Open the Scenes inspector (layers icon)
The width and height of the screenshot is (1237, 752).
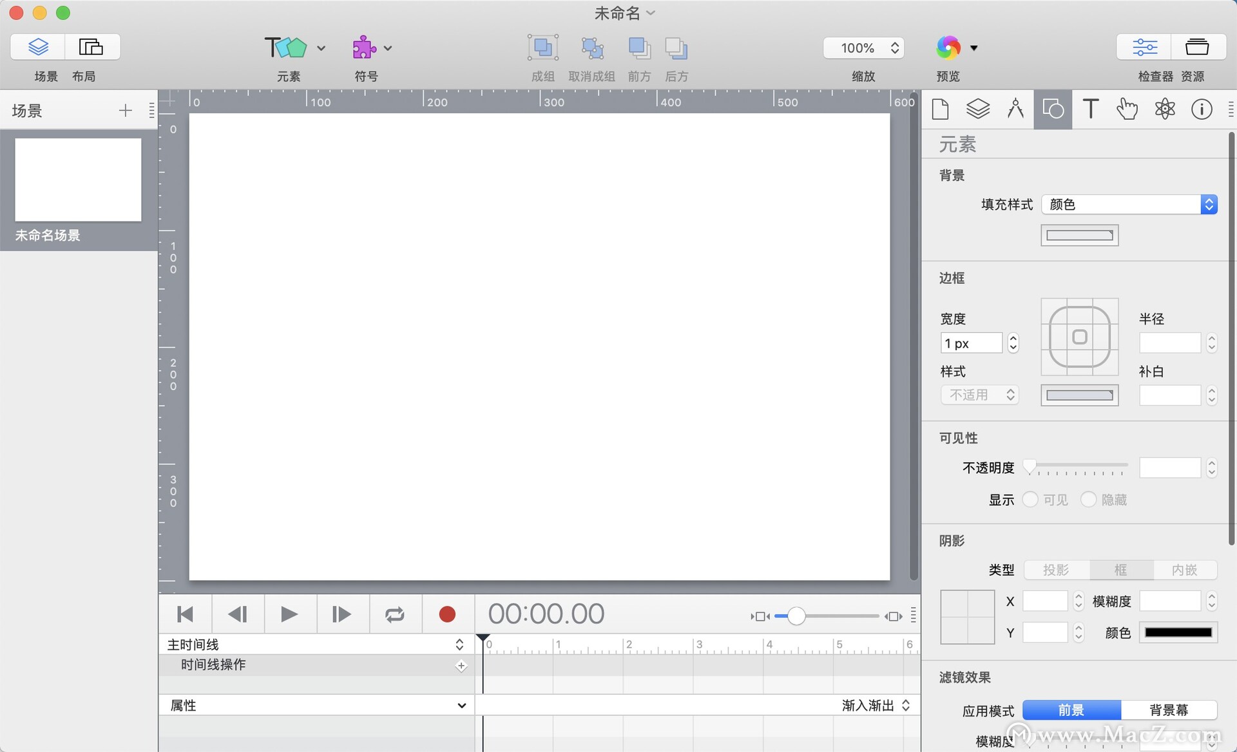coord(977,109)
